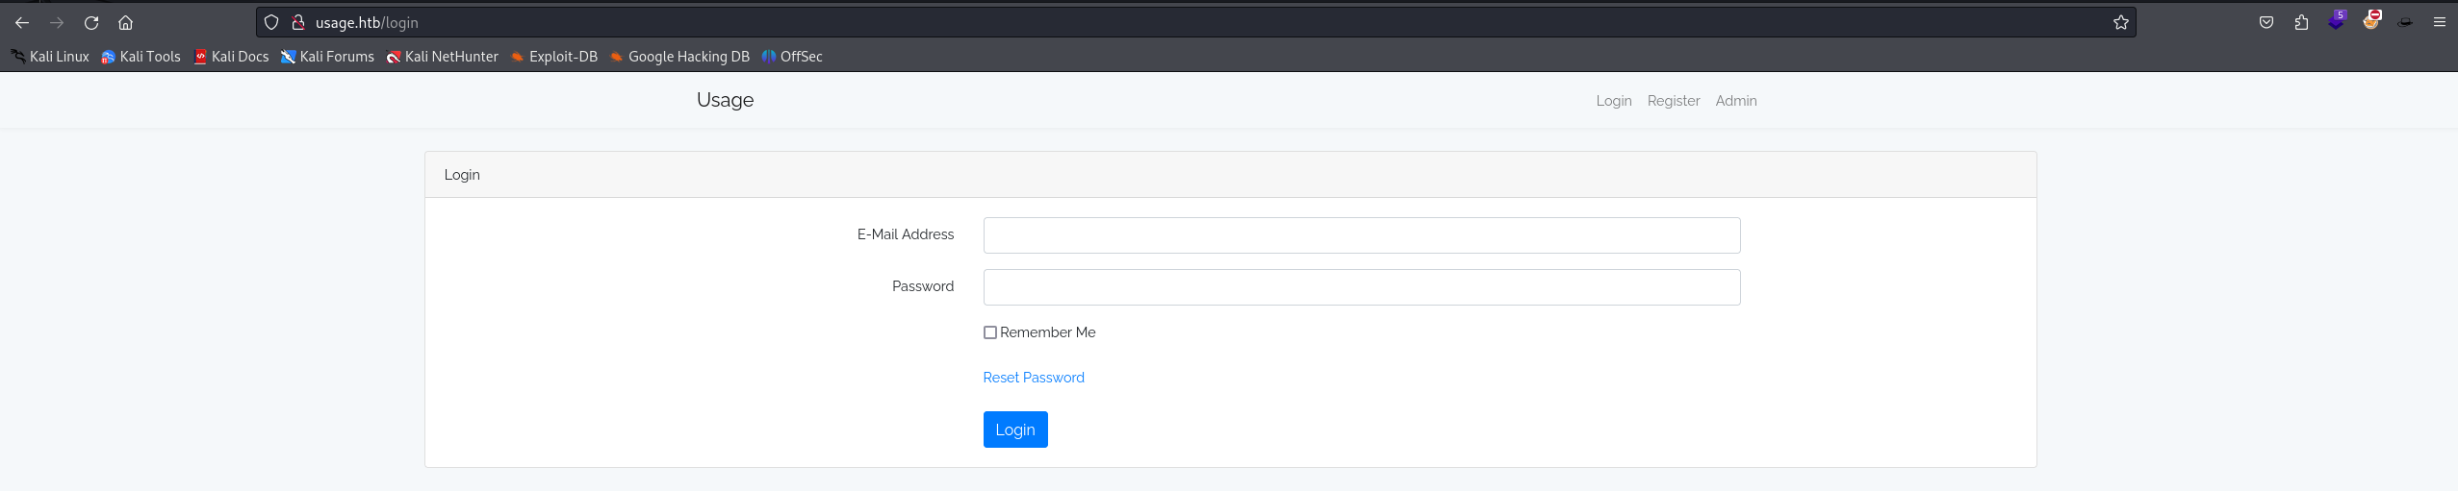Open the black hat extension icon
Viewport: 2458px width, 491px height.
[2405, 22]
